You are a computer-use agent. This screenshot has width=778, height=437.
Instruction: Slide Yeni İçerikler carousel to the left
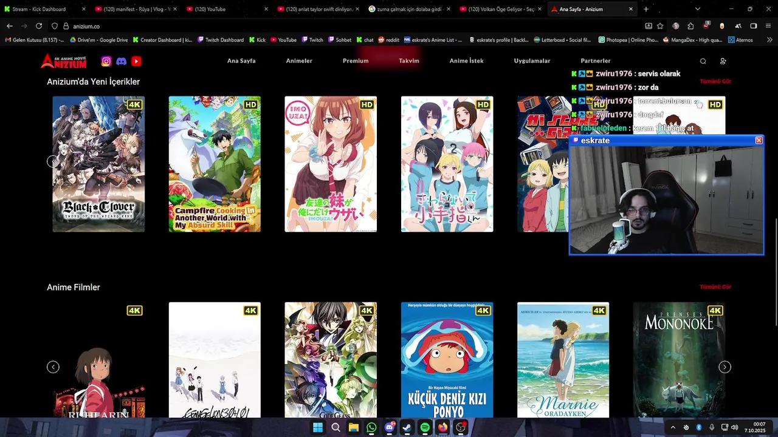pos(53,161)
